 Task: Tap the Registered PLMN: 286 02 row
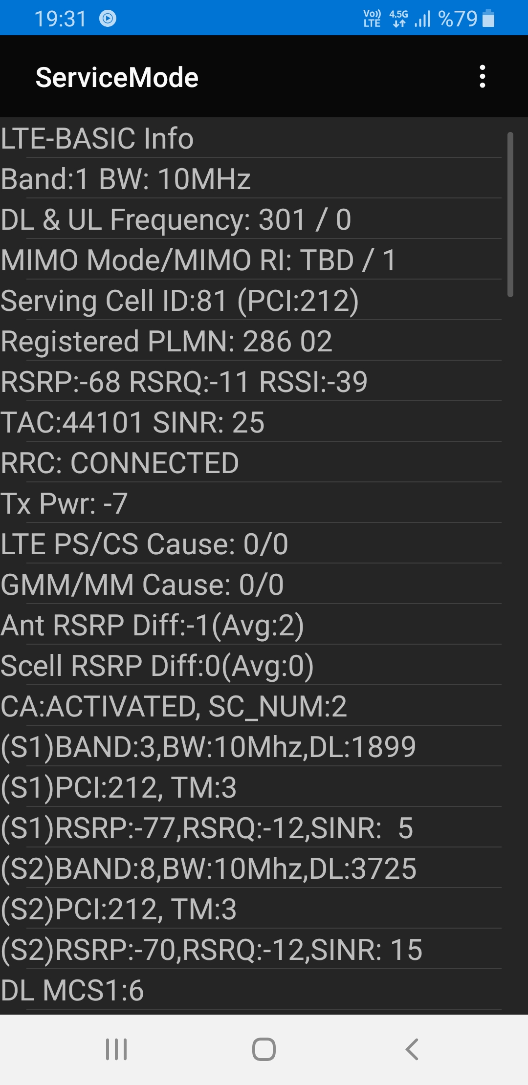(x=251, y=341)
